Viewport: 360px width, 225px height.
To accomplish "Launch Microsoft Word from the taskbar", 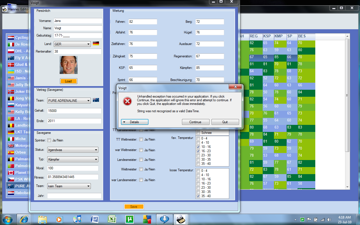I will 95,219.
